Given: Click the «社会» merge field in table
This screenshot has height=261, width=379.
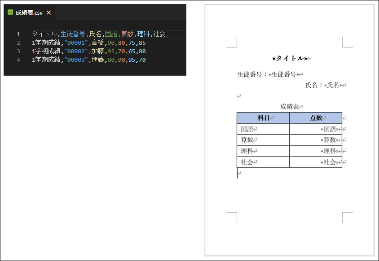Looking at the screenshot, I should click(x=330, y=162).
